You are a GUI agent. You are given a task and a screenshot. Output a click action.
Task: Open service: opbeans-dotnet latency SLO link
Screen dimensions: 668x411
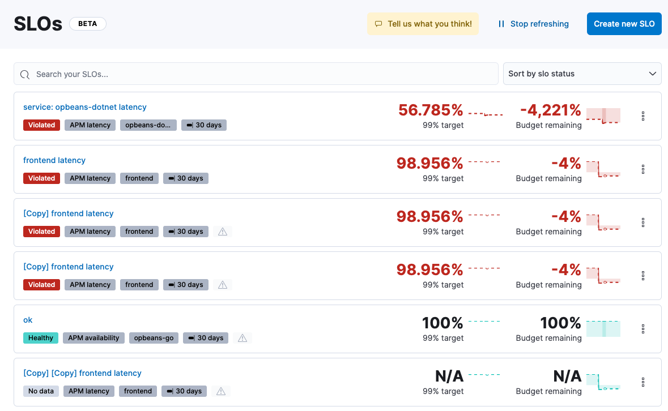tap(85, 107)
